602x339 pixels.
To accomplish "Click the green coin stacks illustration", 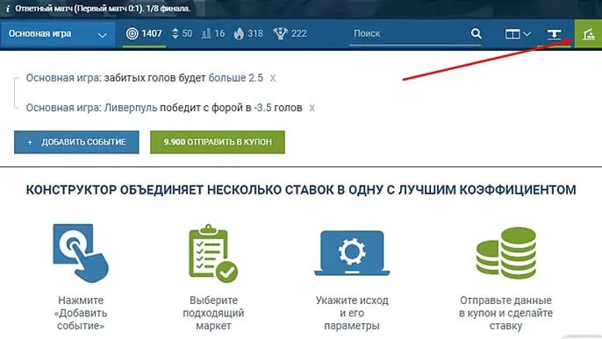I will coord(505,253).
